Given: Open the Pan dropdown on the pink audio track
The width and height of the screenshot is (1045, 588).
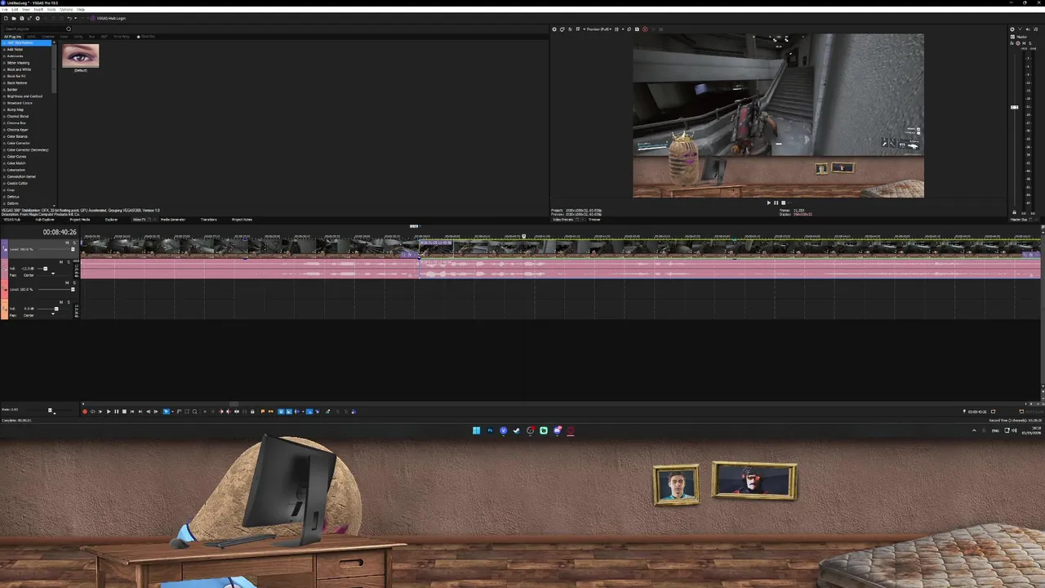Looking at the screenshot, I should click(53, 274).
